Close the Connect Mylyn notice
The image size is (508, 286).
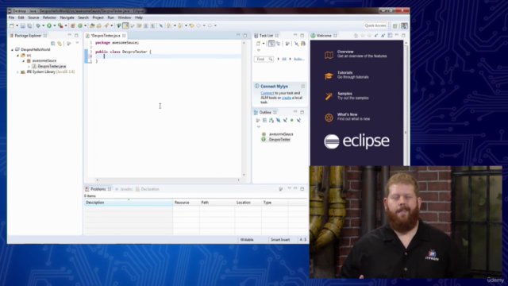point(303,87)
